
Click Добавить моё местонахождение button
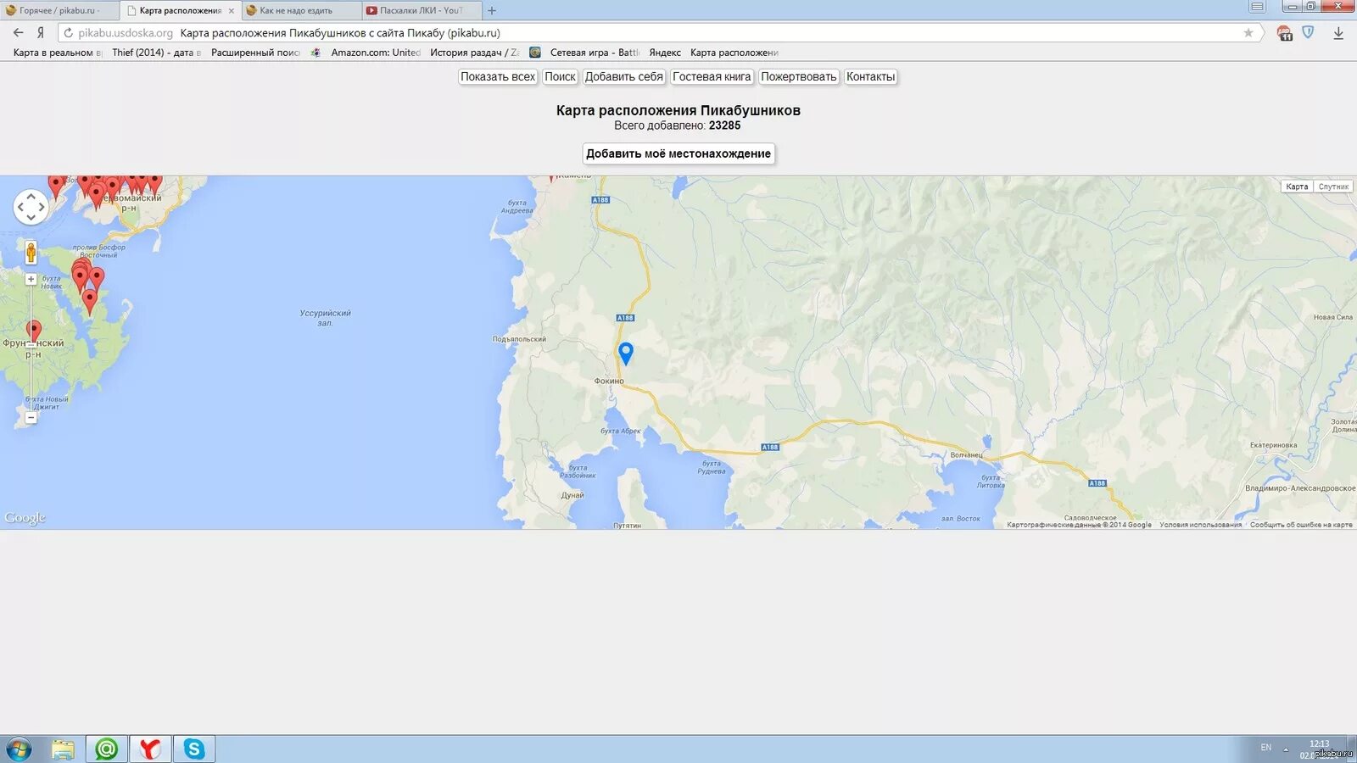[x=678, y=153]
